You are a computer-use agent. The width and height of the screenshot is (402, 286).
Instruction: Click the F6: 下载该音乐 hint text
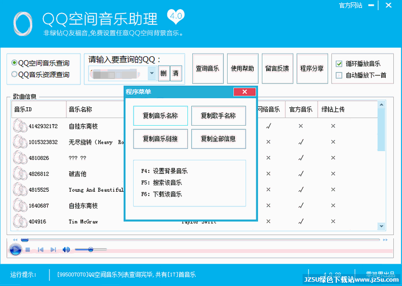click(161, 194)
